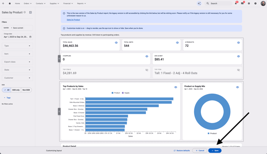Click the Base: 2 Shelves bar

122,106
